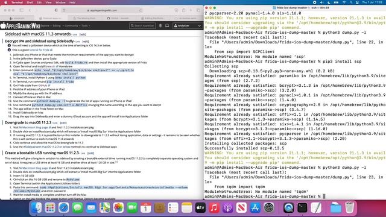
Task: Open Mail app in the Dock
Action: 91,207
